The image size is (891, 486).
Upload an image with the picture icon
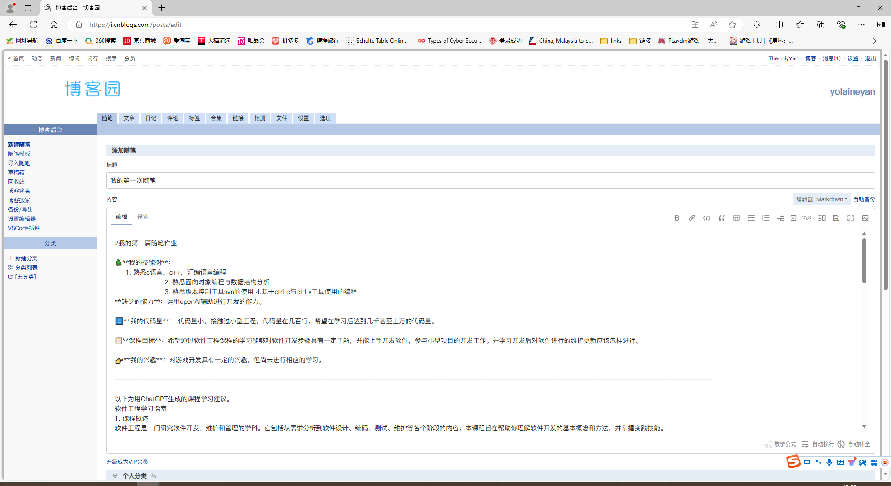(x=865, y=218)
